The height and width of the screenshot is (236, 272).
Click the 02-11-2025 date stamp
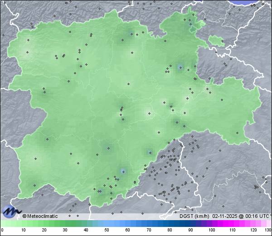click(x=225, y=216)
